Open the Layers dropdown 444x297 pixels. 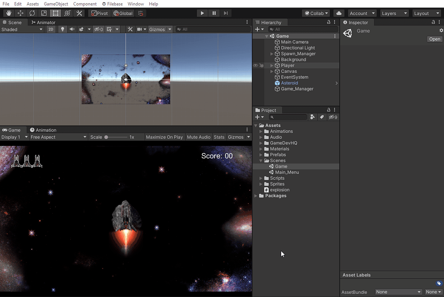click(394, 13)
